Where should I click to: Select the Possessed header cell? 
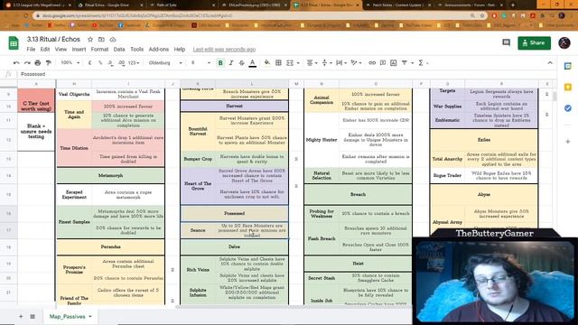[234, 213]
